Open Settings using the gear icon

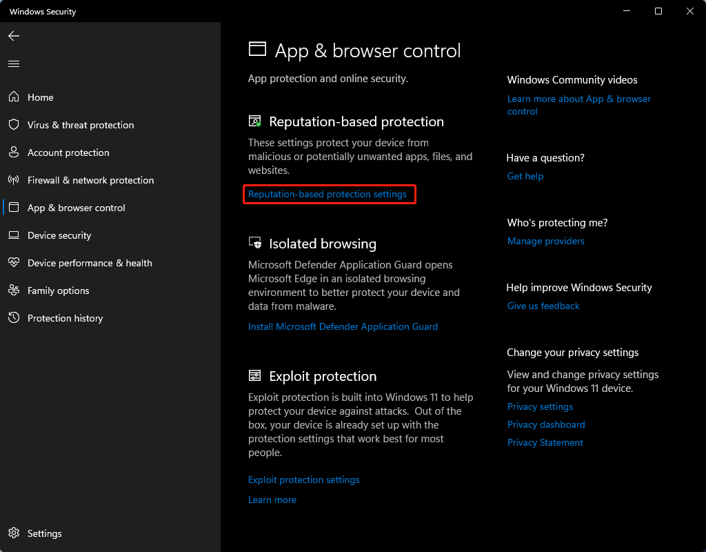coord(14,533)
